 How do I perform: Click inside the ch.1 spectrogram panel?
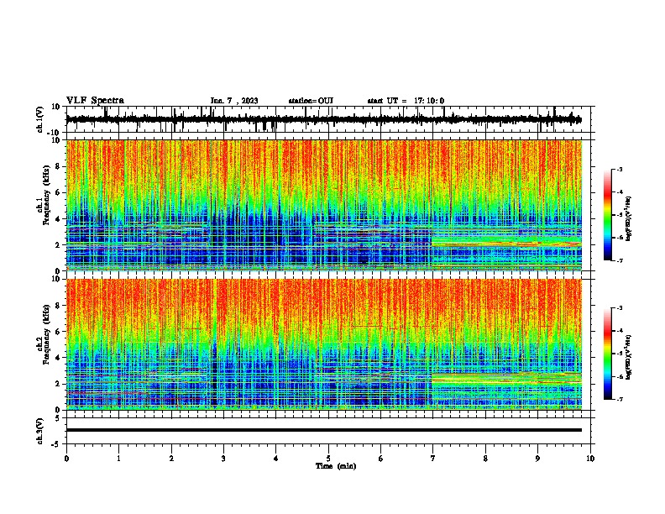324,205
